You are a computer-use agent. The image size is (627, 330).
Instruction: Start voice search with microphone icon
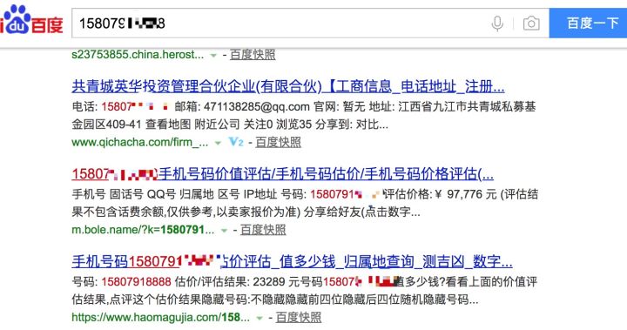(x=497, y=24)
